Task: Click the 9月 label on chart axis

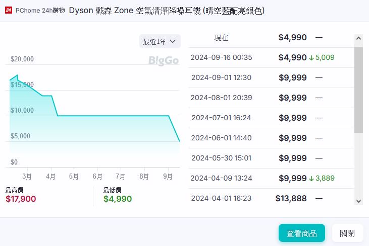Action: (167, 177)
